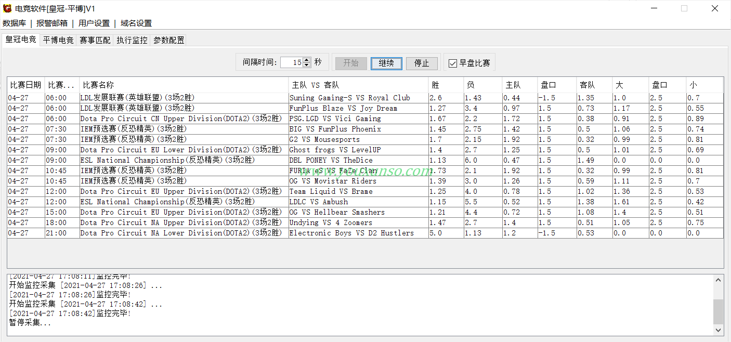Select row Suning Gaming-S VS Royal Club

pos(365,98)
